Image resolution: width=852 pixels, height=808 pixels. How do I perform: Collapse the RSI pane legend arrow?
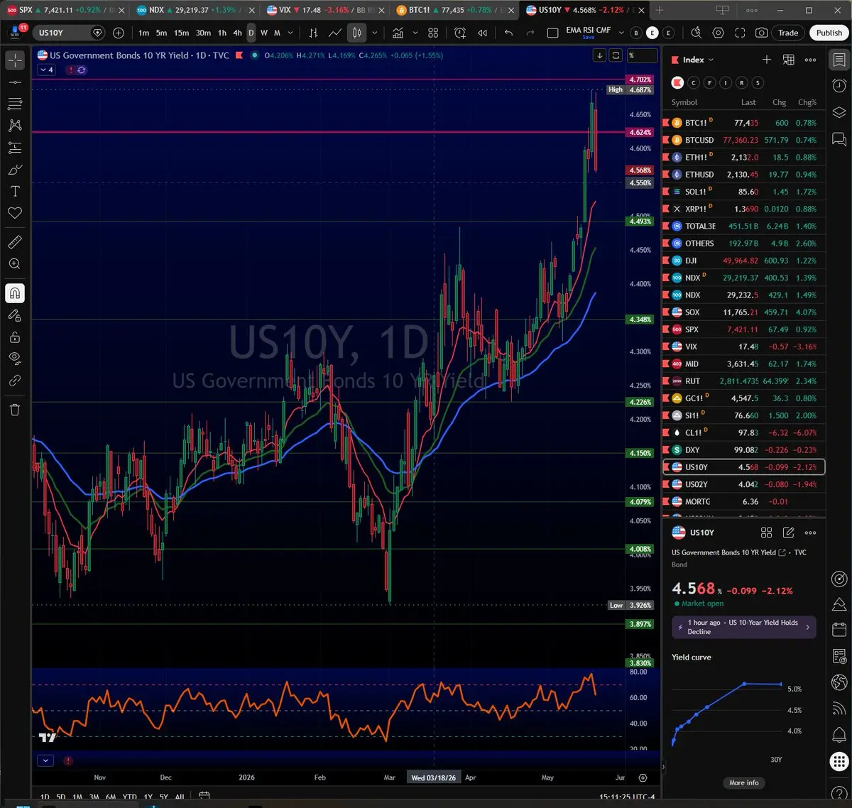click(45, 760)
